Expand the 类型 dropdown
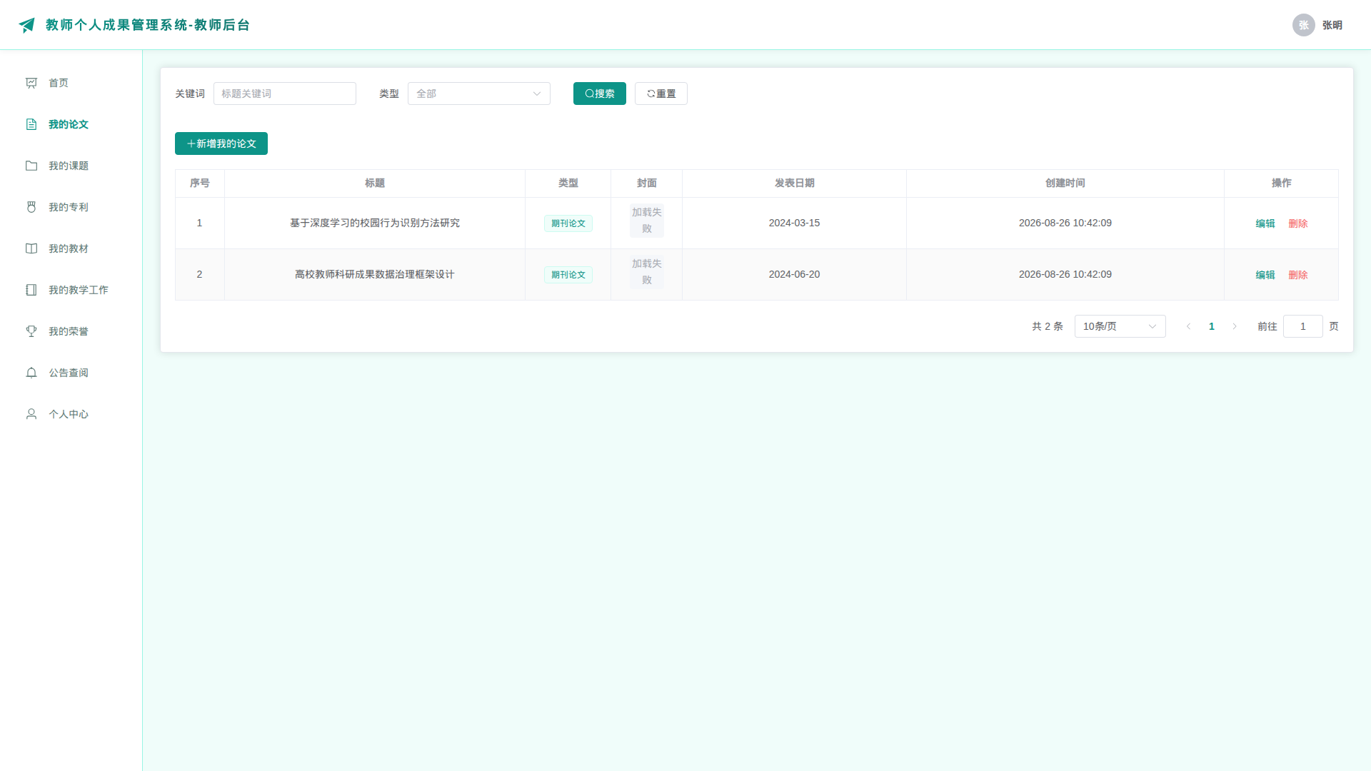The width and height of the screenshot is (1371, 771). click(479, 94)
